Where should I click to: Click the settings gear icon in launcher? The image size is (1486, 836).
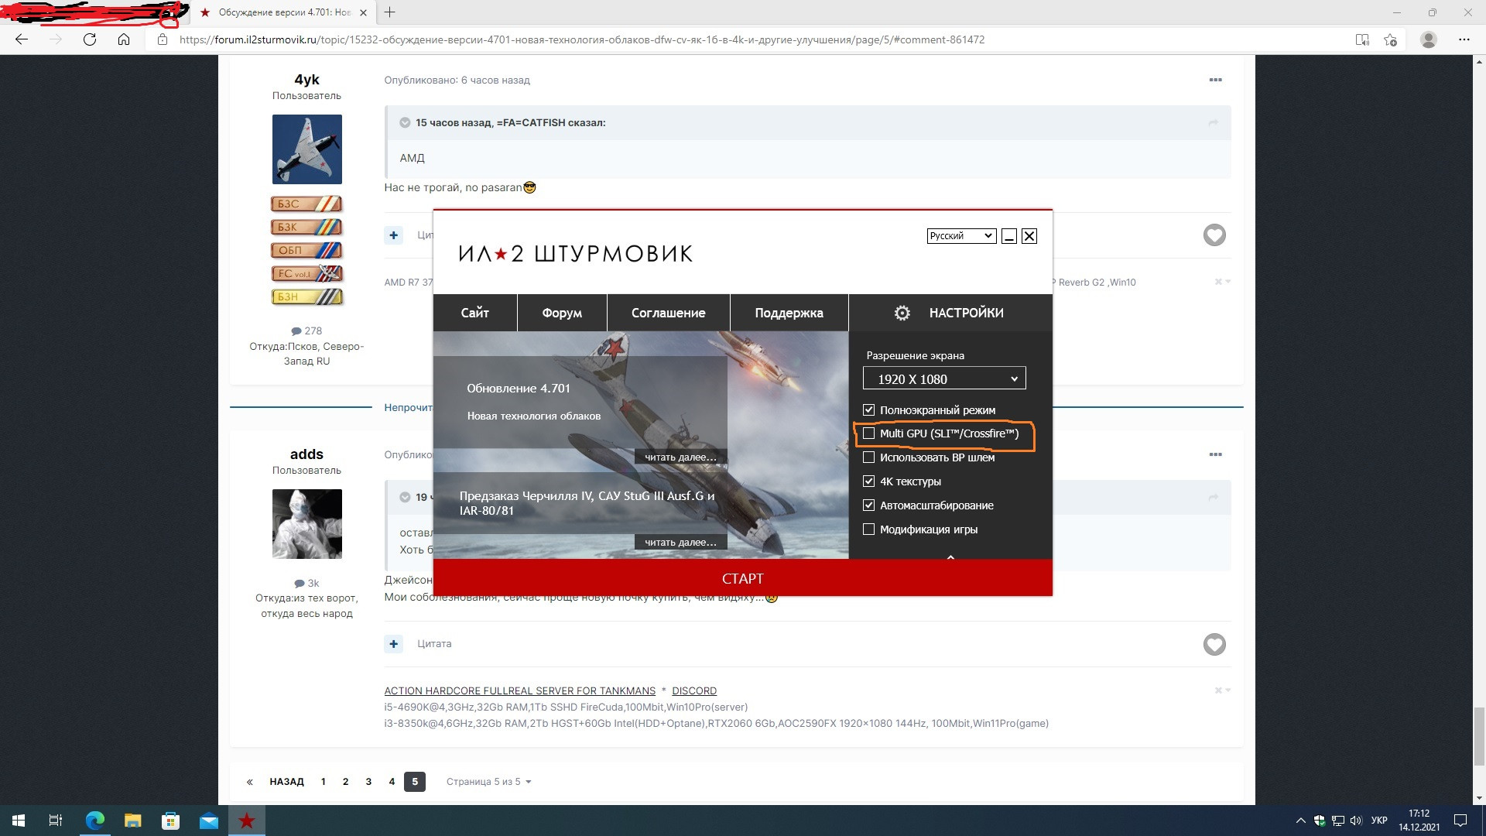coord(902,313)
